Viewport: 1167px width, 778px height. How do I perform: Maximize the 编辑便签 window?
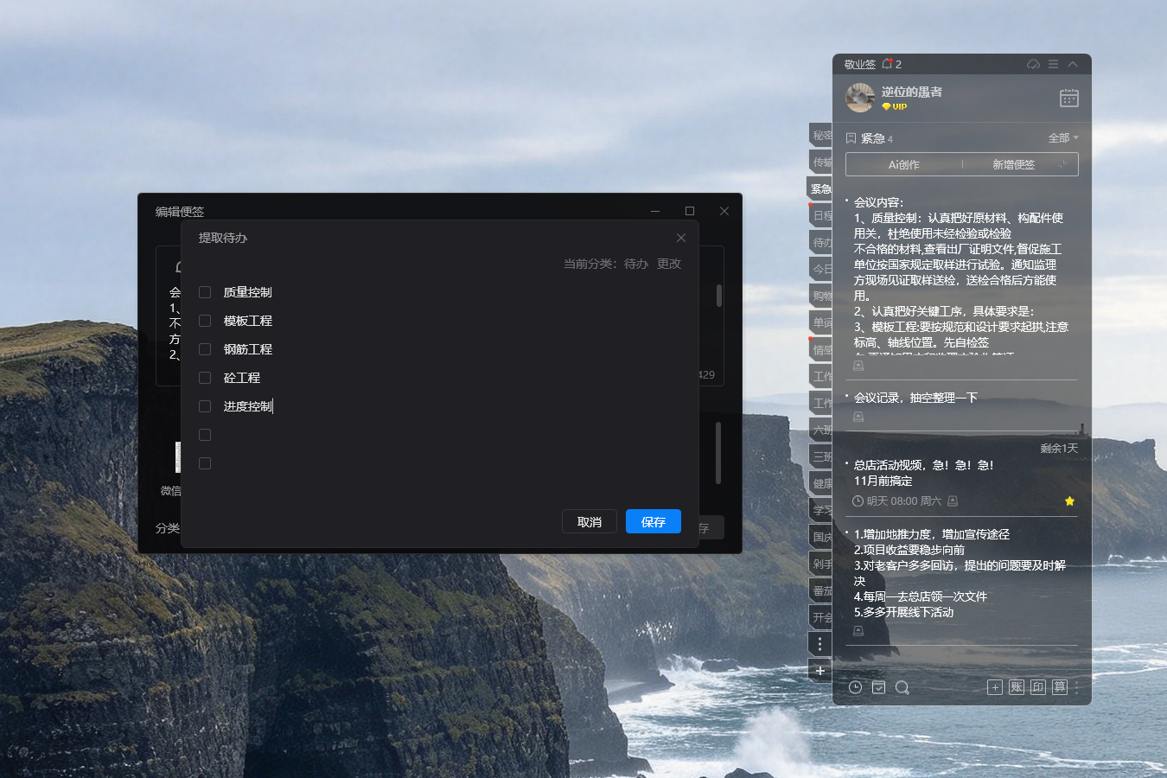(x=690, y=211)
